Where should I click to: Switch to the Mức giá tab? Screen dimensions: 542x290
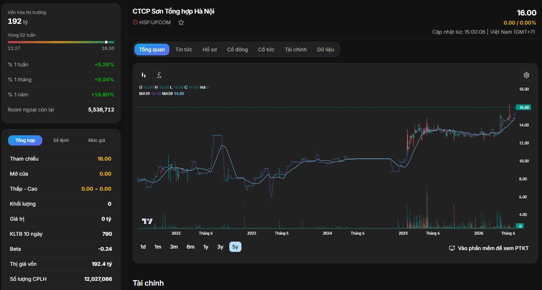click(x=97, y=140)
